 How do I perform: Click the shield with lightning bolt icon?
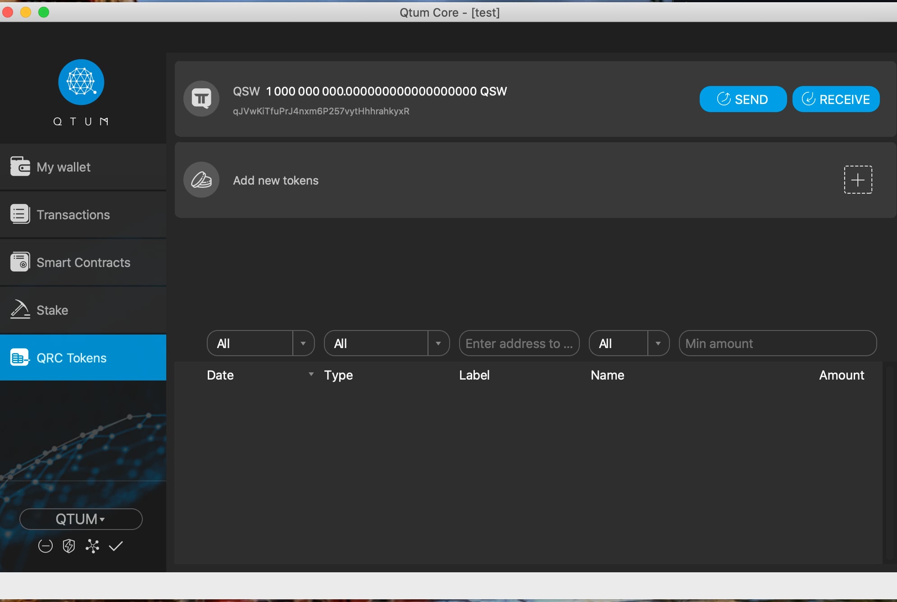(x=68, y=546)
